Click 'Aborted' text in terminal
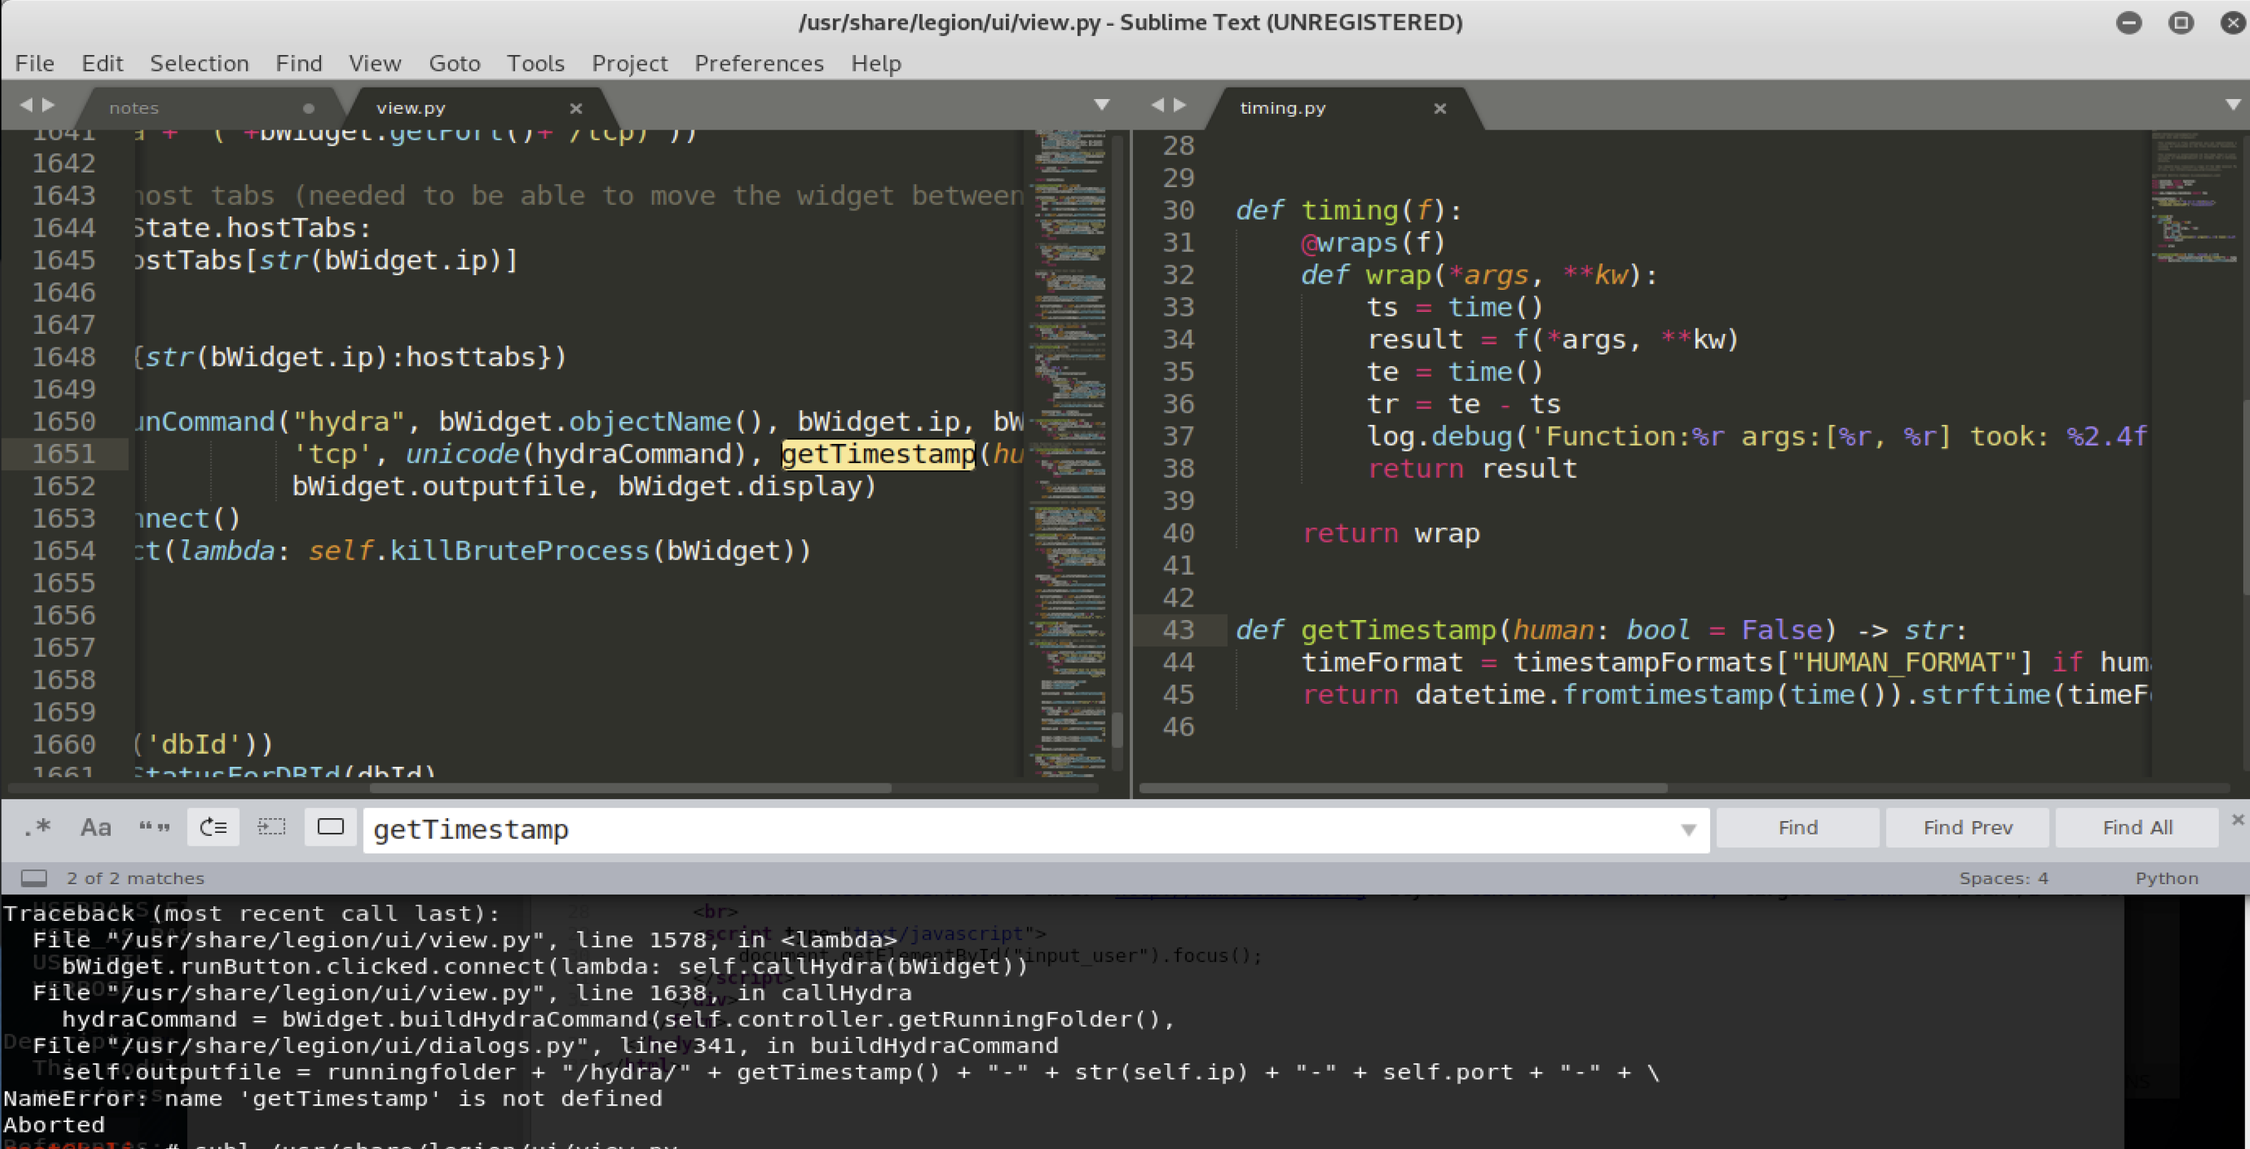 (x=53, y=1125)
